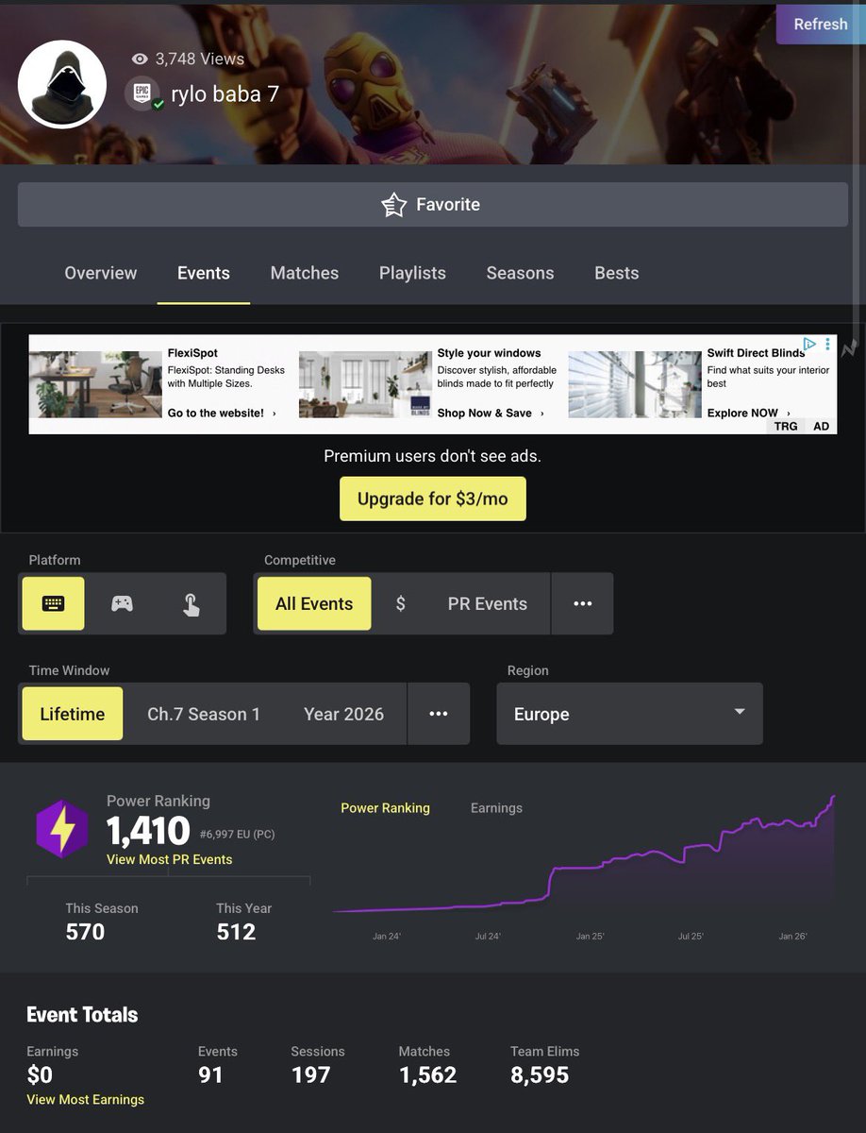This screenshot has width=866, height=1133.
Task: Show Earnings chart
Action: click(x=496, y=808)
